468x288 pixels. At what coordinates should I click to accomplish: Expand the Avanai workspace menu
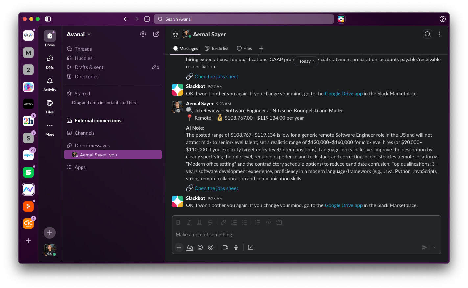point(79,34)
